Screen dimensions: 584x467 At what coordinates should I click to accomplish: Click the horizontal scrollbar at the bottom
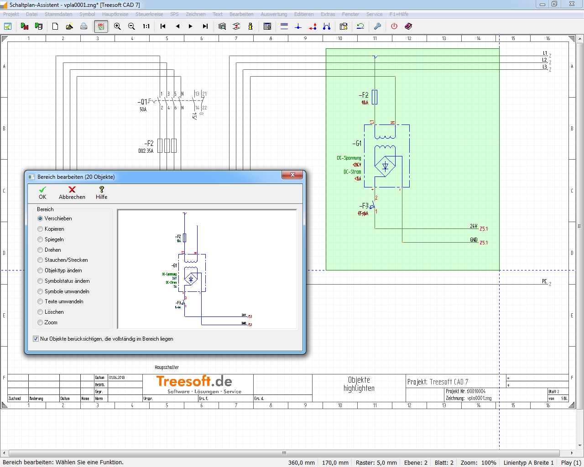point(284,453)
